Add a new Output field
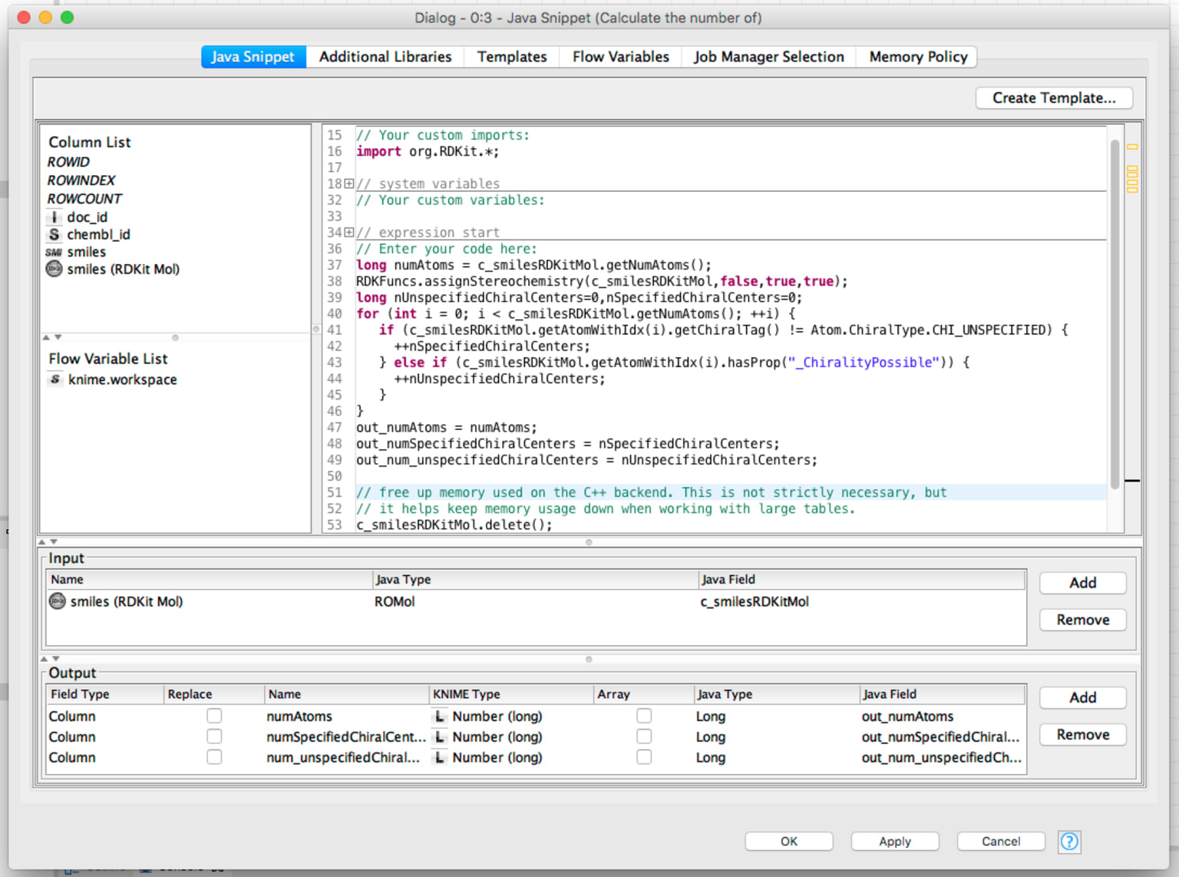The height and width of the screenshot is (877, 1179). click(x=1083, y=697)
